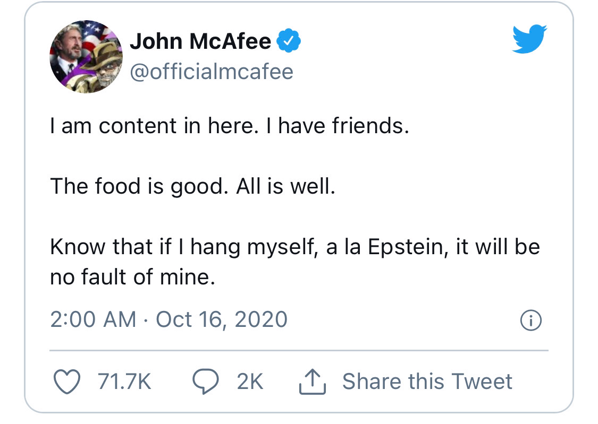Like the tweet with the heart icon

tap(67, 382)
